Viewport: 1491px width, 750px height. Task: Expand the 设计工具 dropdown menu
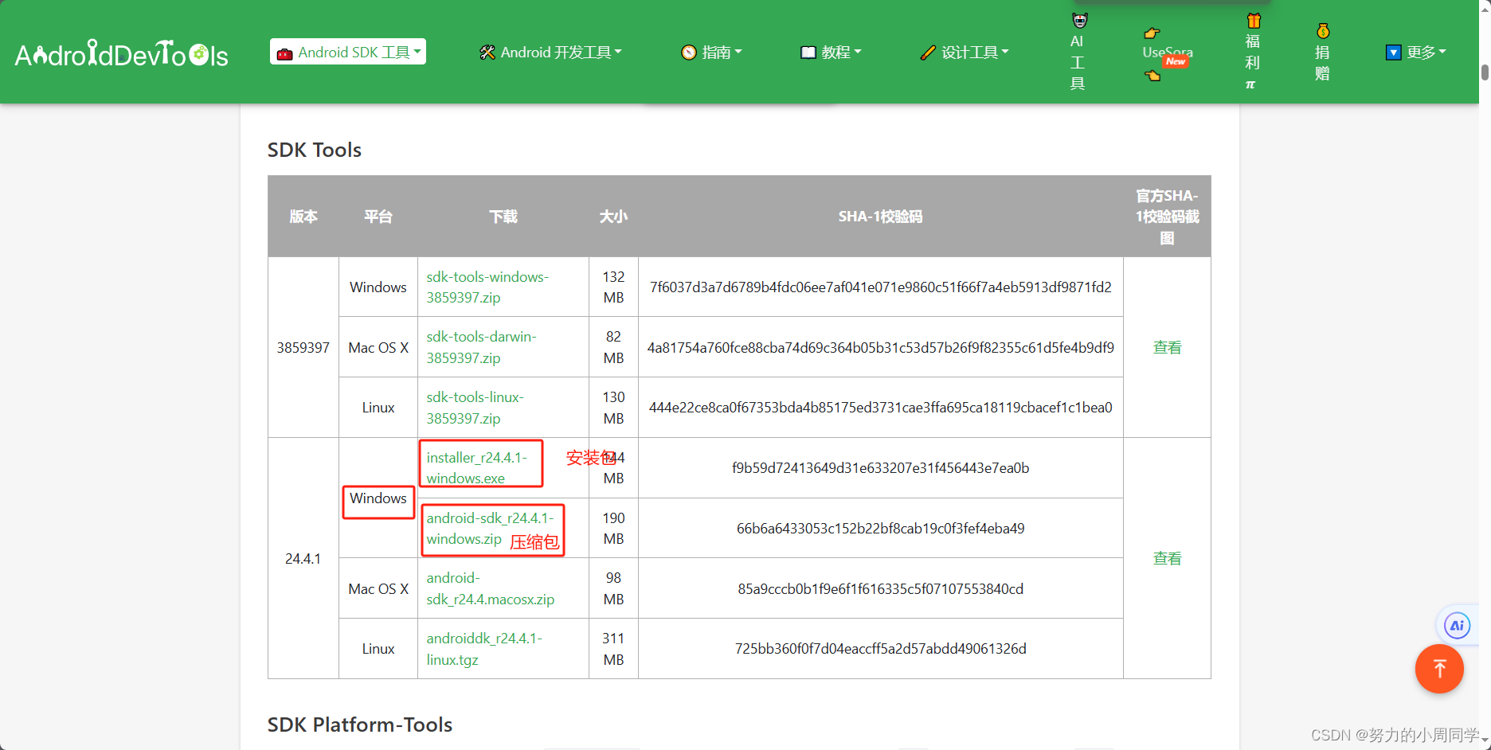[965, 53]
